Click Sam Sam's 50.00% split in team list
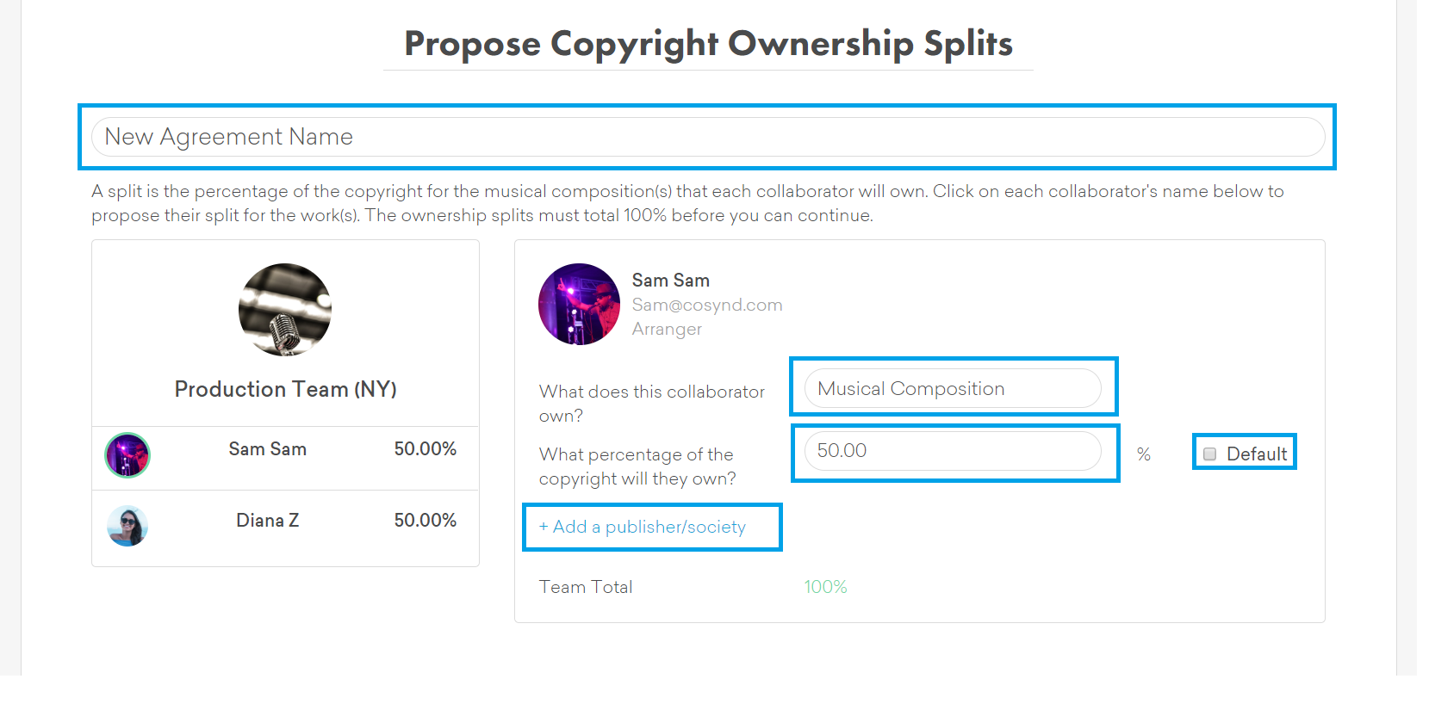The height and width of the screenshot is (710, 1429). pos(425,449)
